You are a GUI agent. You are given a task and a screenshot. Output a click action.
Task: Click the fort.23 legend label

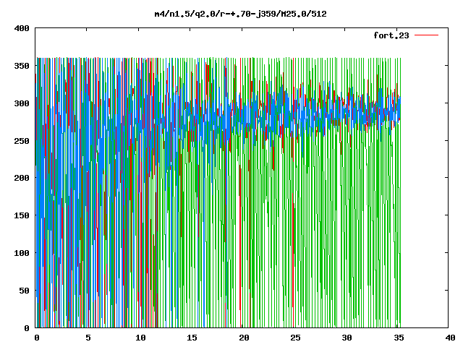click(391, 35)
